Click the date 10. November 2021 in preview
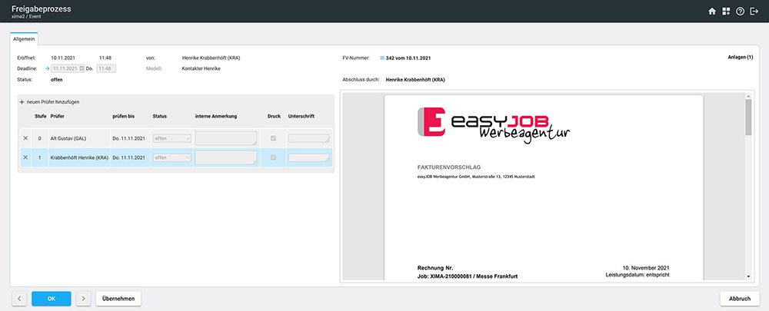Viewport: 769px width, 311px height. [646, 268]
